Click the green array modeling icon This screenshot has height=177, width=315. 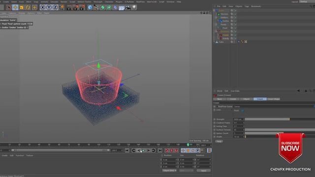point(109,7)
